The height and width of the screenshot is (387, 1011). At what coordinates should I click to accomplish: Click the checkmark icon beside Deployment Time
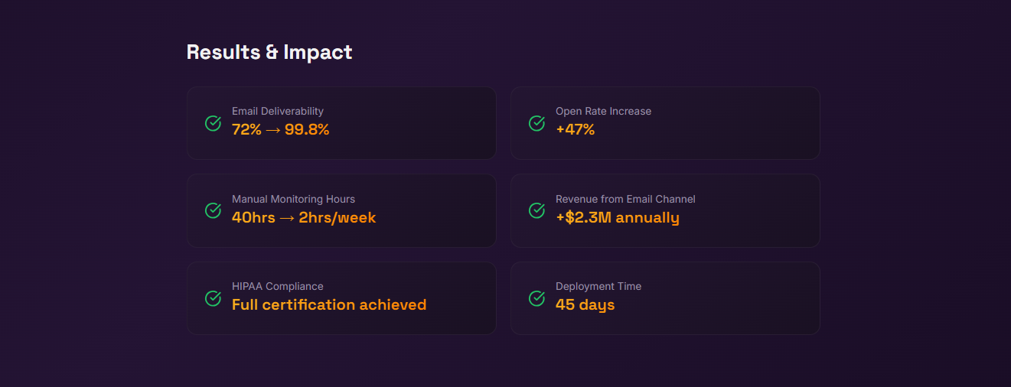click(x=536, y=298)
